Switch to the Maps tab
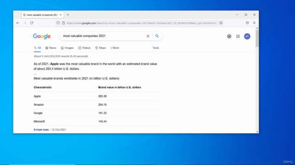Screen dimensions: 295x165 (x=100, y=48)
